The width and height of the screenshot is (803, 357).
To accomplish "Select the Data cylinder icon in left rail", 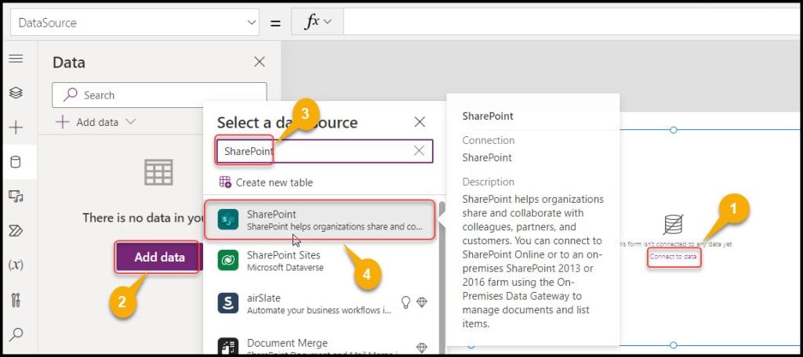I will (16, 162).
